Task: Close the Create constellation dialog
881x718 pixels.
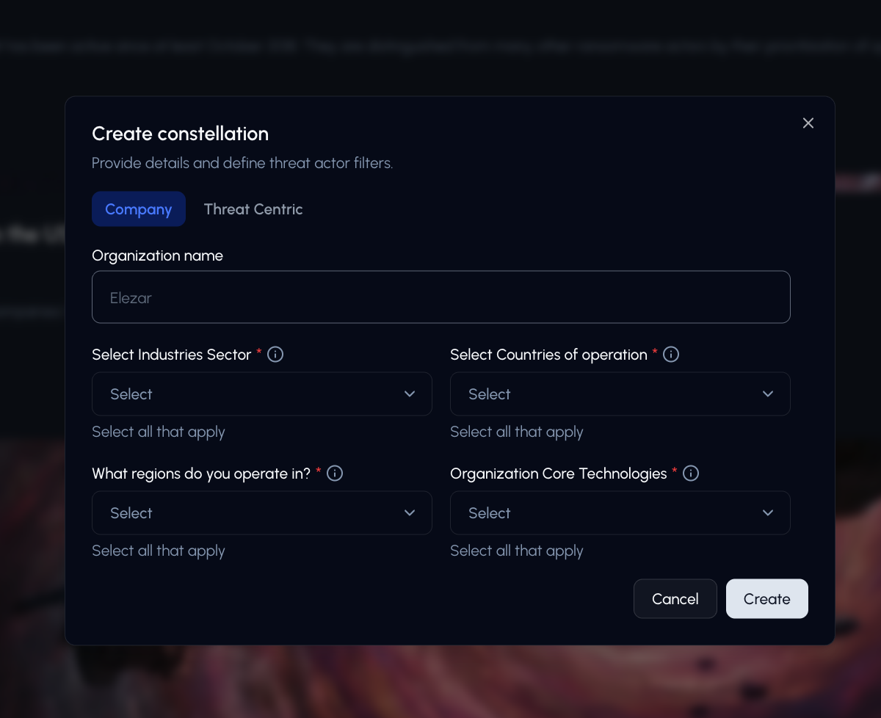Action: (x=808, y=123)
